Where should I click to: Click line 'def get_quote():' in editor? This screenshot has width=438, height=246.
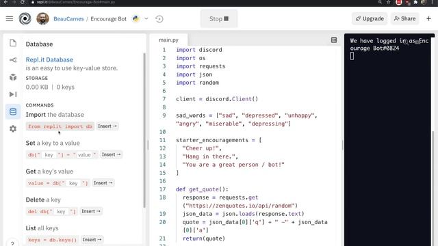tap(203, 189)
